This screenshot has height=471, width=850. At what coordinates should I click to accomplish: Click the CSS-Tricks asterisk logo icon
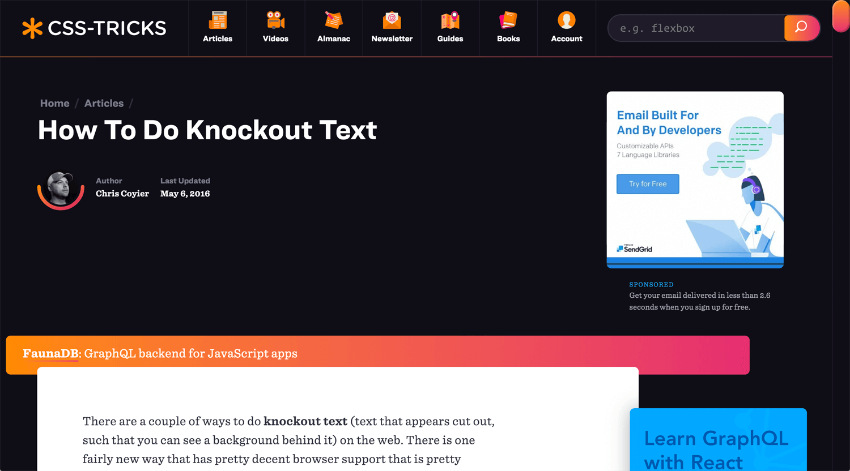[32, 28]
